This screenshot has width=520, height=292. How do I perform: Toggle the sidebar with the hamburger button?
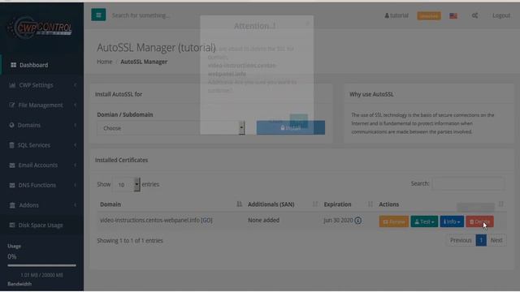[x=98, y=15]
